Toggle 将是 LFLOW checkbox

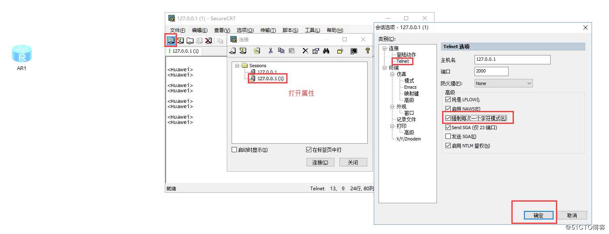(448, 99)
